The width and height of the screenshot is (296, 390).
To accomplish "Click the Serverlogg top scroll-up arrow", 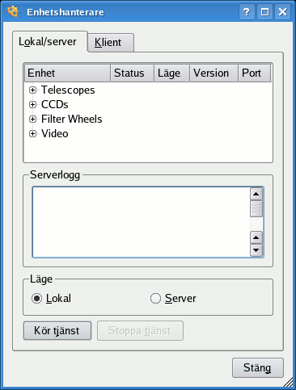I will click(x=256, y=194).
